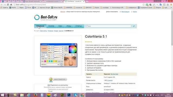Click the Best-soft.ru breadcrumb link
This screenshot has height=97, width=173.
tap(44, 31)
